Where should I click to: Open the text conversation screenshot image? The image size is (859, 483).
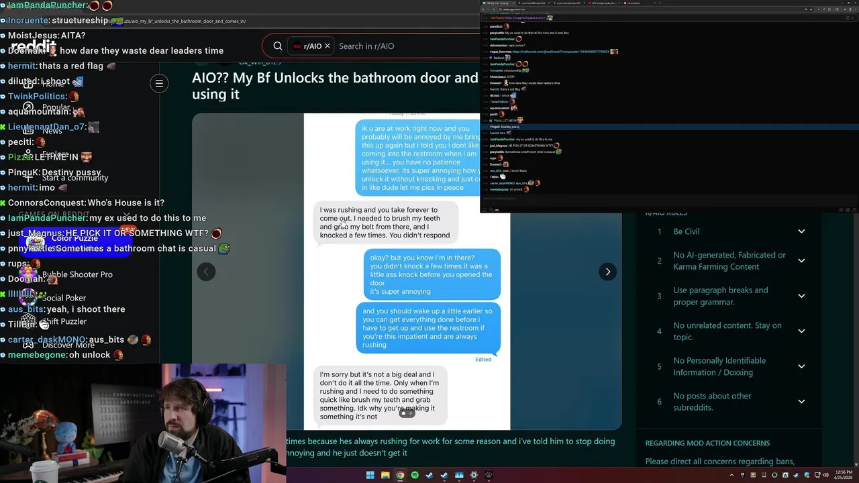tap(407, 272)
